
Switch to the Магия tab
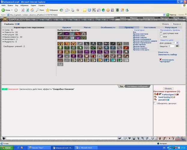pyautogui.click(x=87, y=27)
